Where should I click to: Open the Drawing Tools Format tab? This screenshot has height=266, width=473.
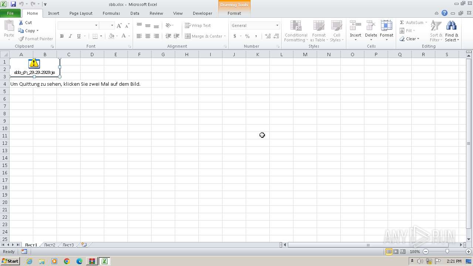point(234,13)
